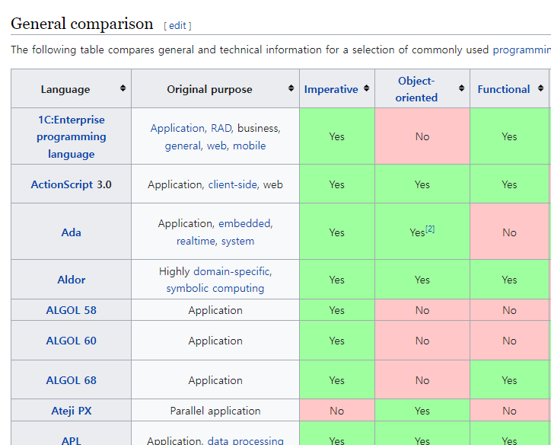Open client-side link in ActionScript row
551x445 pixels.
pyautogui.click(x=233, y=184)
